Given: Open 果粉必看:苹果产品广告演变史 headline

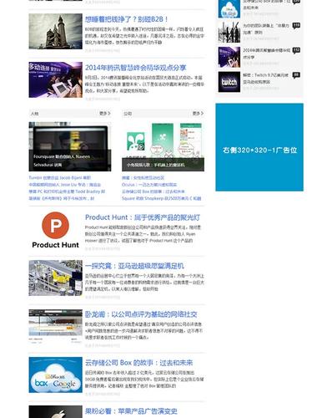Looking at the screenshot, I should (131, 411).
